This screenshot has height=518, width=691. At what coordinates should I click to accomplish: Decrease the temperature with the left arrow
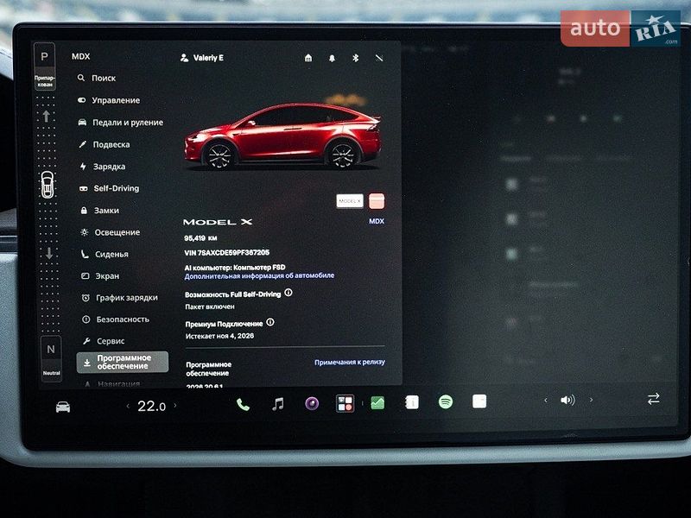(x=128, y=406)
